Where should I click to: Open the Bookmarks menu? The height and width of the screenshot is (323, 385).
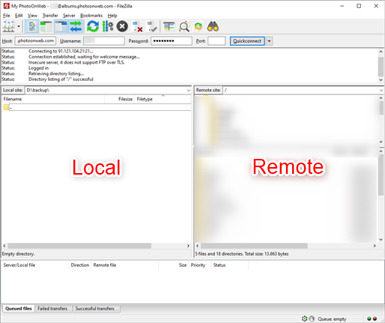point(91,16)
